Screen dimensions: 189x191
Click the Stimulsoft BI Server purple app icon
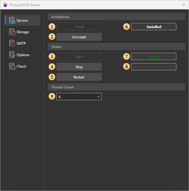[x=5, y=5]
